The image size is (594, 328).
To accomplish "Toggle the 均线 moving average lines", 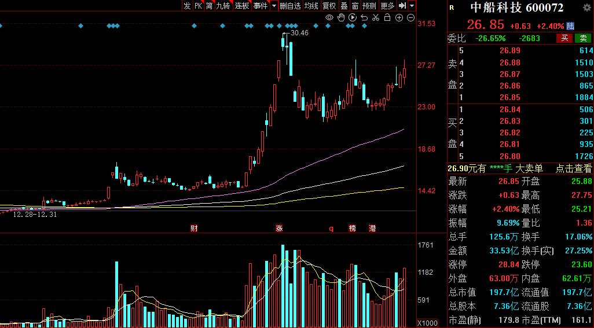I will coord(311,6).
